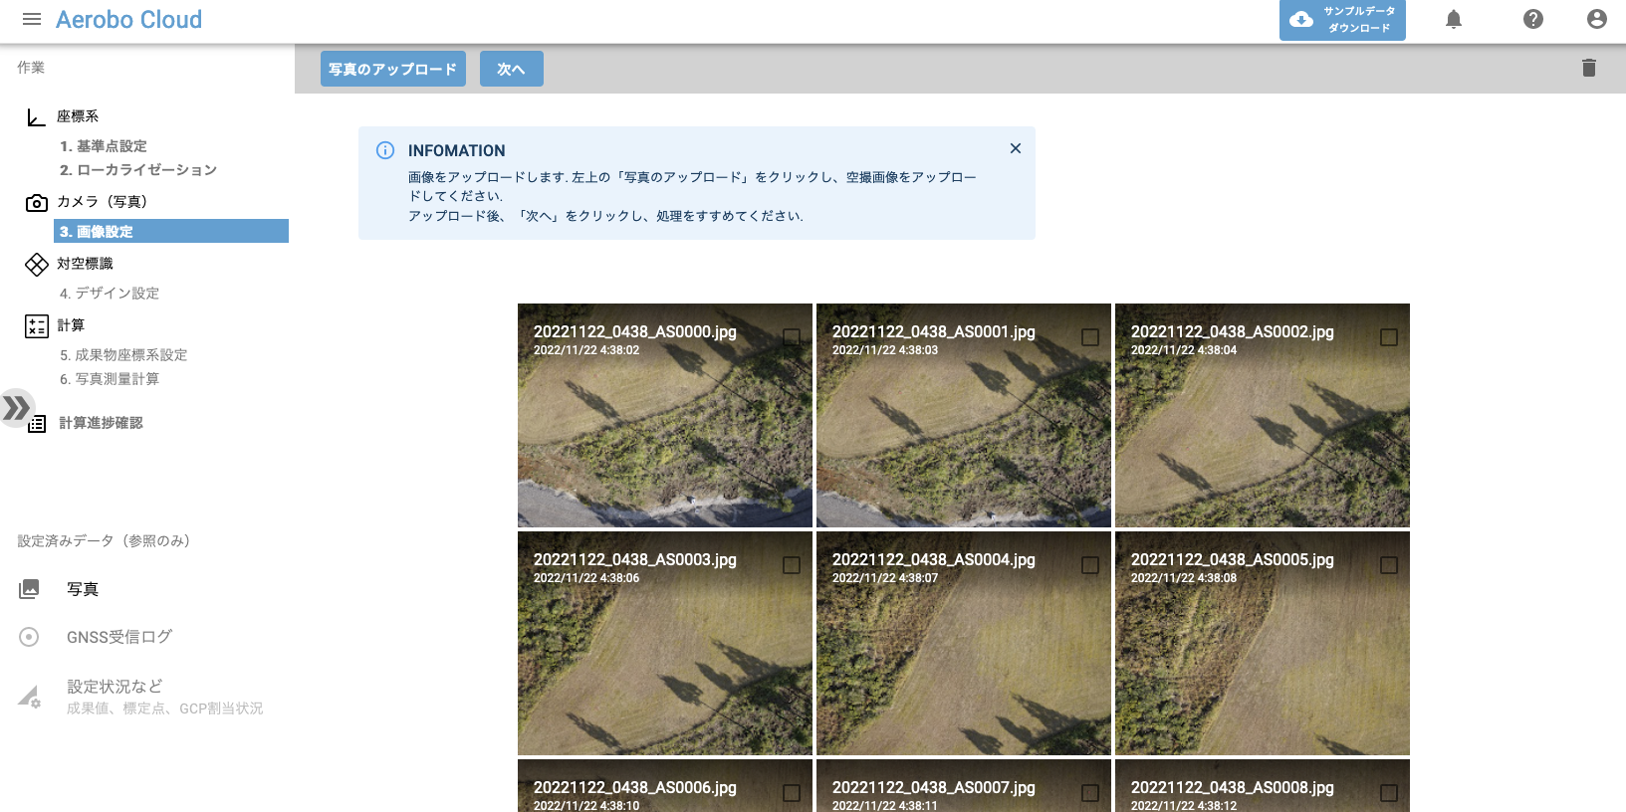The image size is (1626, 812).
Task: Select checkbox for AS0007.jpg
Action: [1090, 793]
